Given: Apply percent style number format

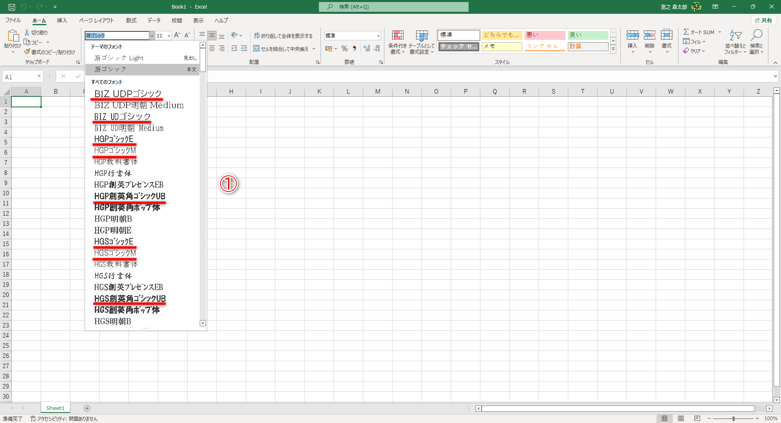Looking at the screenshot, I should point(345,48).
